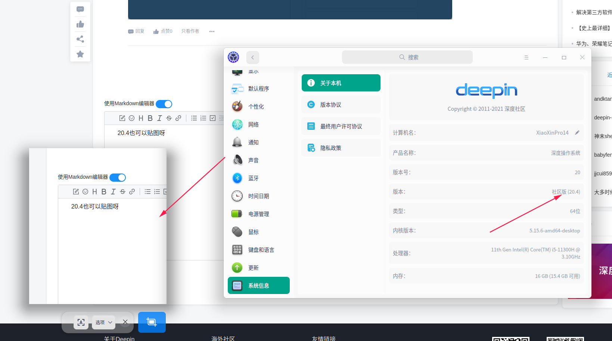Click the share icon in the floating sidebar
Viewport: 612px width, 341px height.
(x=80, y=39)
